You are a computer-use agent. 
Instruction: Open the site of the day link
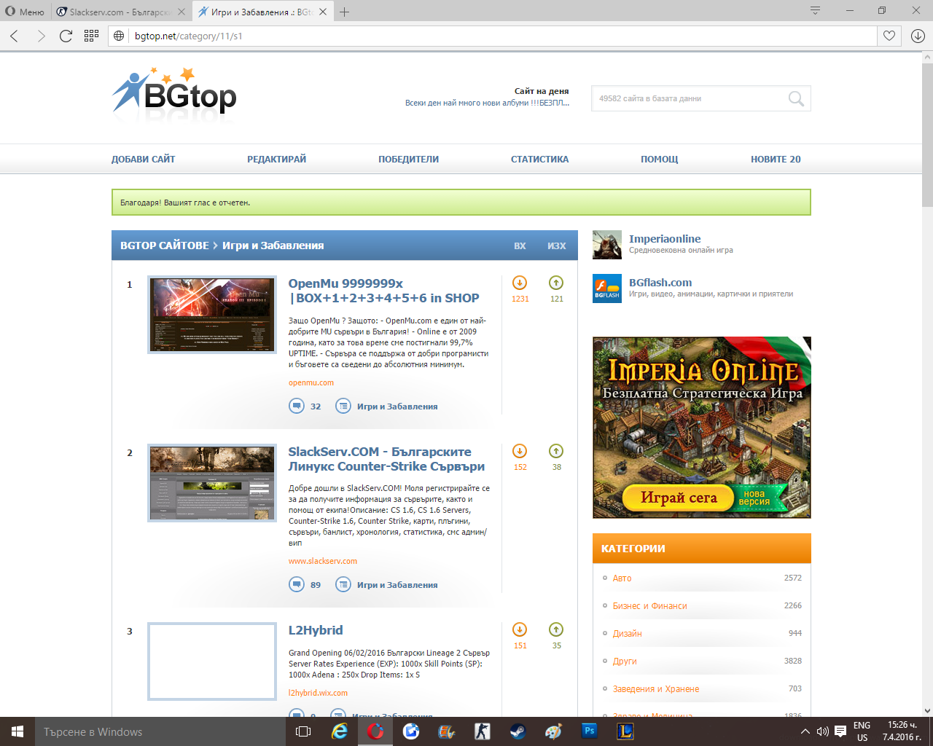[487, 103]
